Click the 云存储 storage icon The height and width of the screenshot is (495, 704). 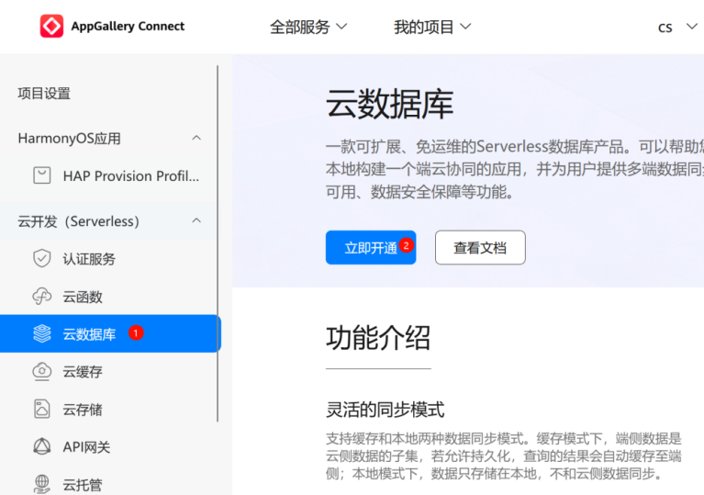pos(42,409)
